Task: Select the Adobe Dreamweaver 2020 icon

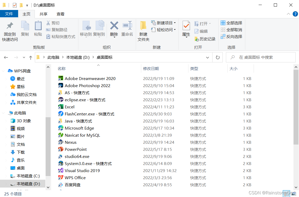Action: point(61,78)
